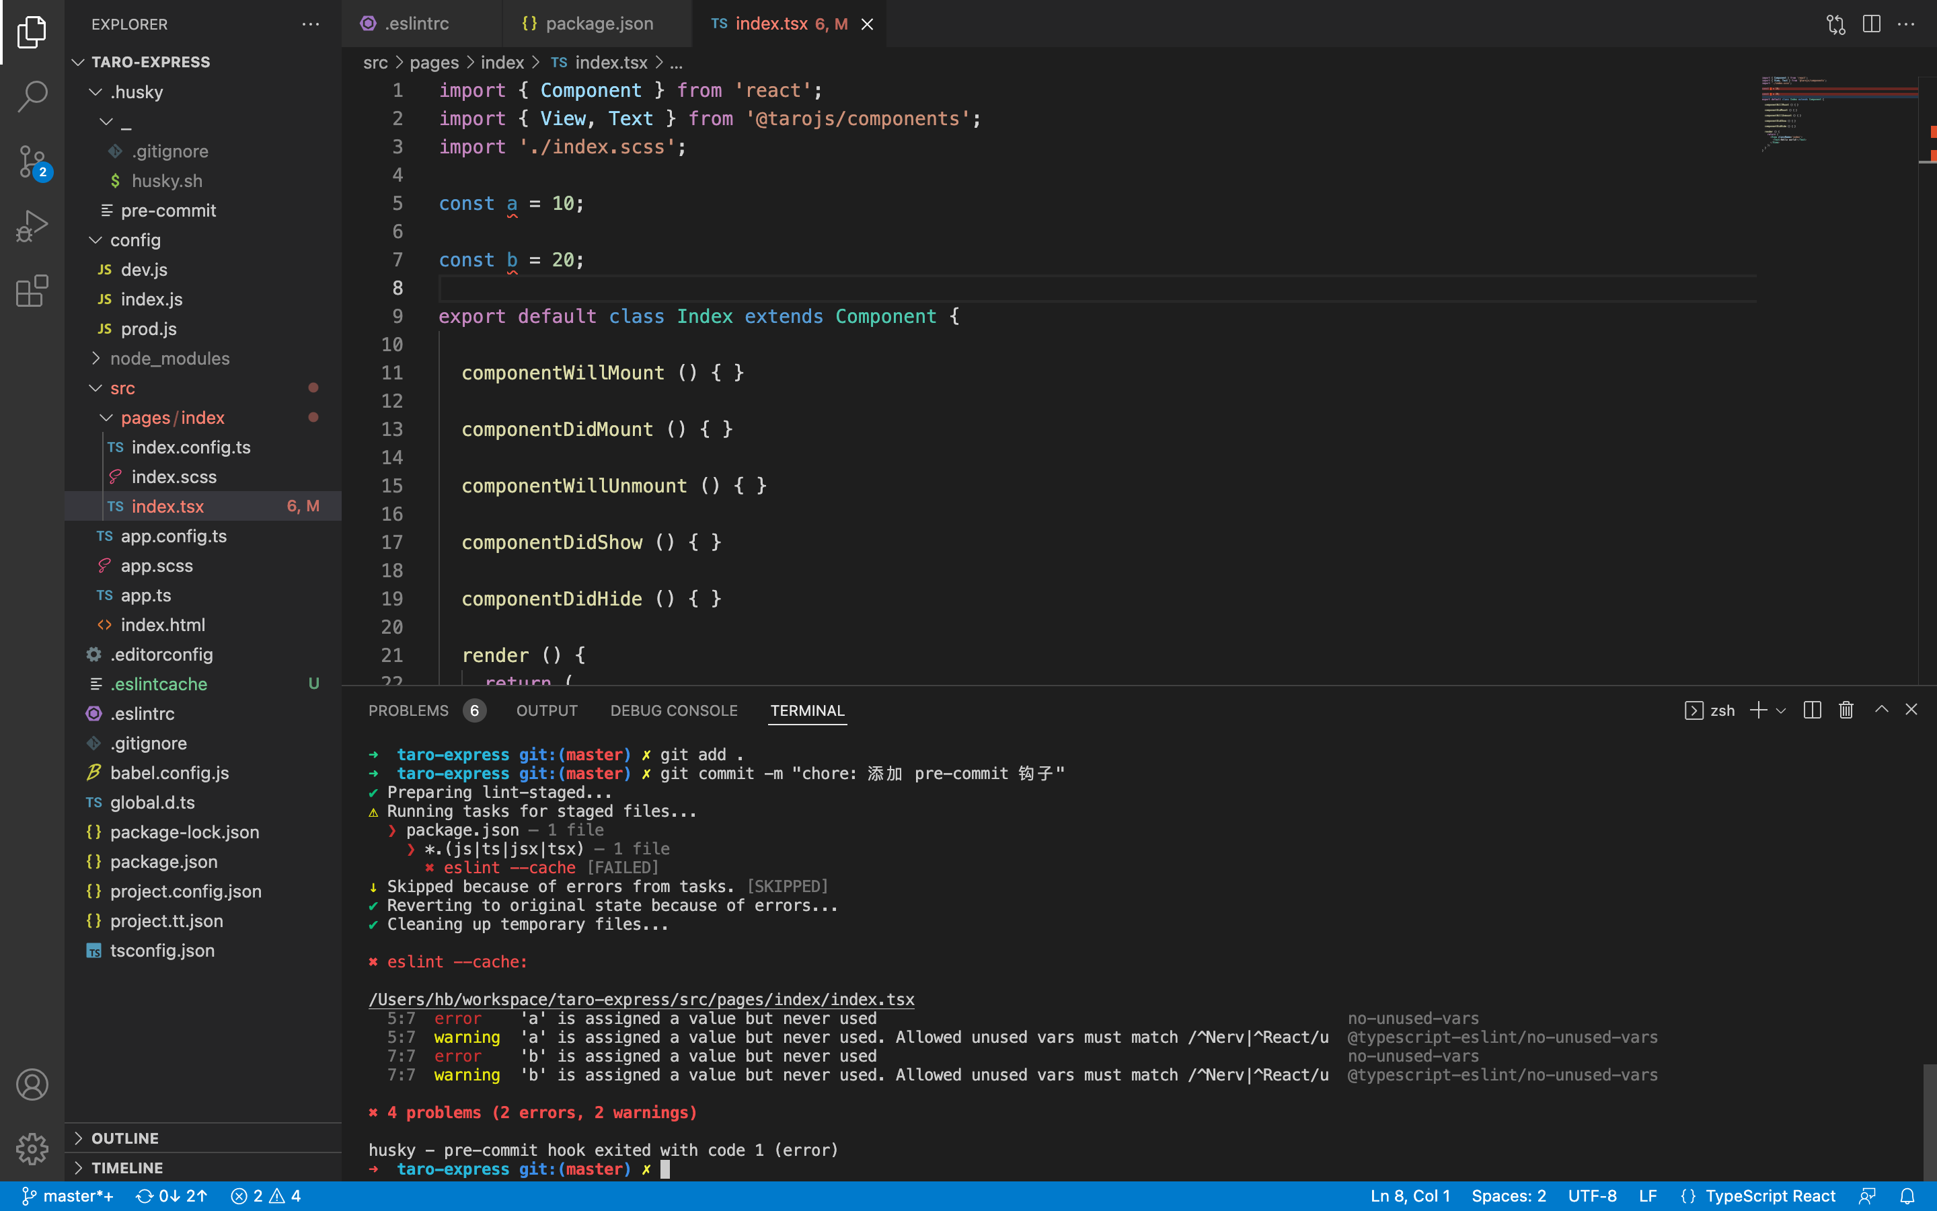Open editor more actions ellipsis
This screenshot has width=1937, height=1211.
[1907, 24]
